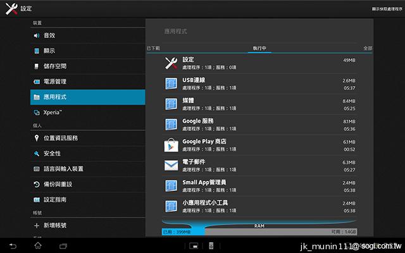Screen dimensions: 405x253
Task: Open 音效 sound settings icon
Action: click(x=37, y=35)
